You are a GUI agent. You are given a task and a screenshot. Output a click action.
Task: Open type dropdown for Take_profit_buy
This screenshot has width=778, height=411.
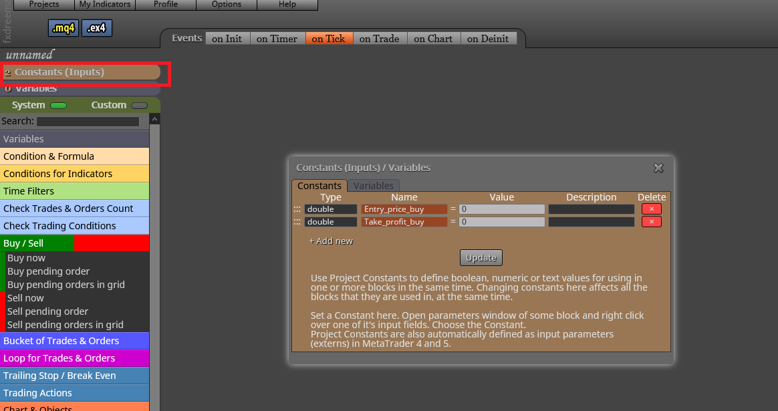[x=330, y=222]
